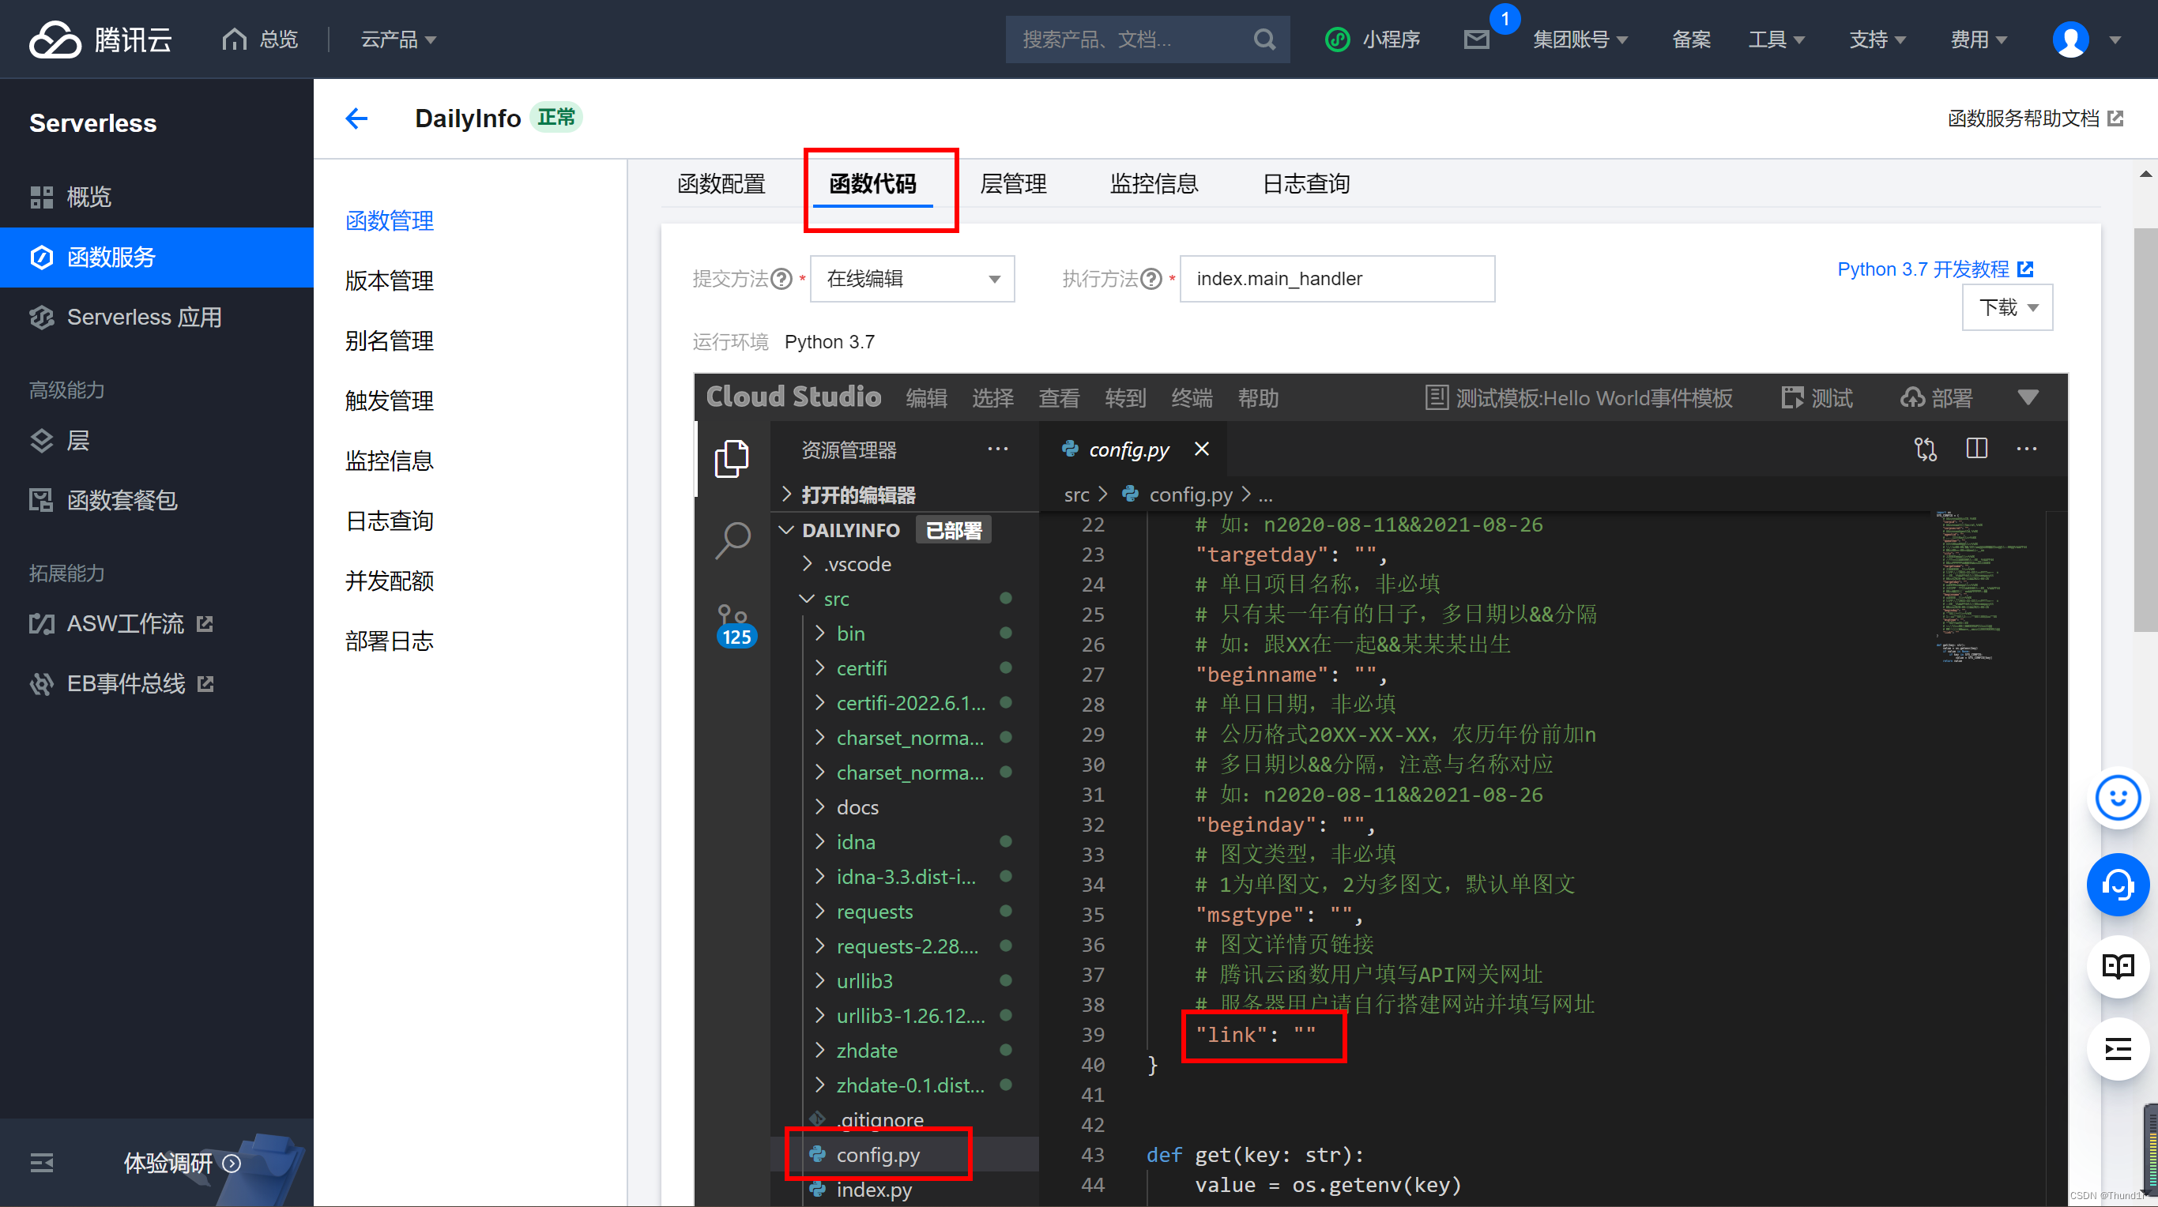
Task: Click the page vertical scrollbar
Action: pyautogui.click(x=2145, y=429)
